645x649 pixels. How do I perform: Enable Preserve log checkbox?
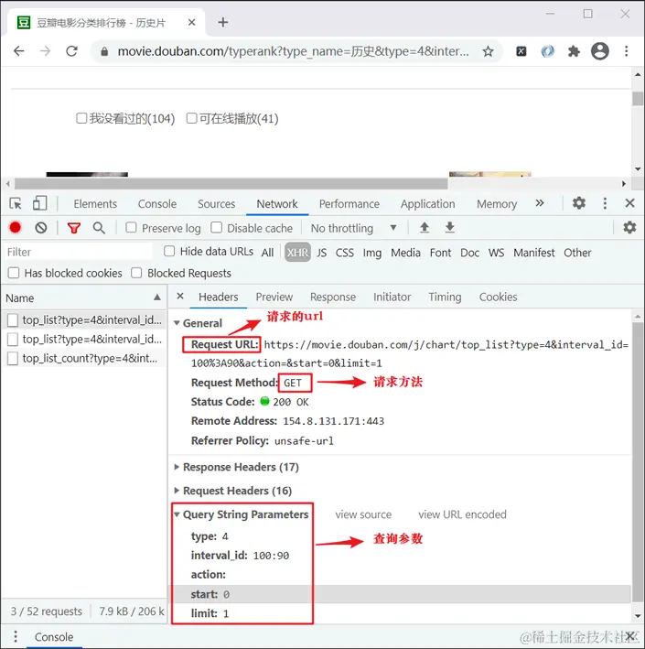click(131, 228)
